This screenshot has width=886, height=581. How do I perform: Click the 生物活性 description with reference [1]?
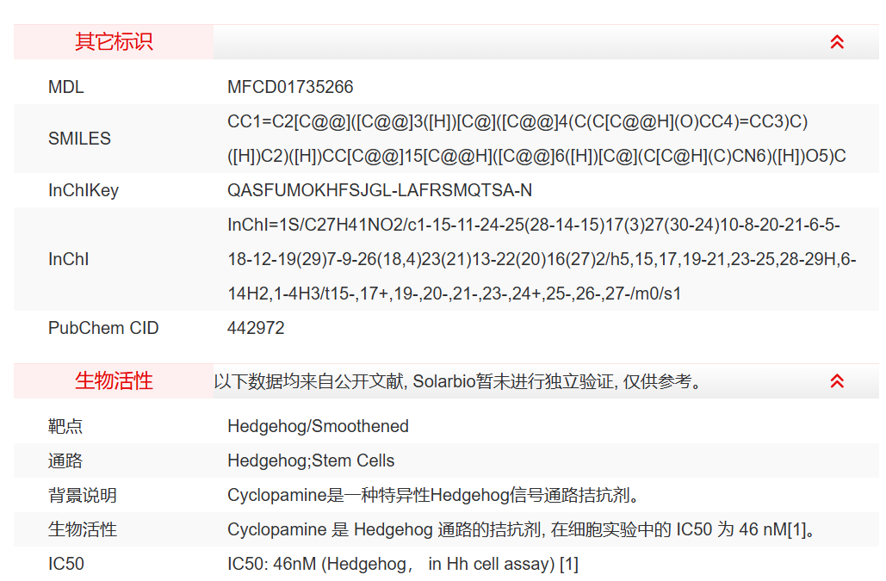[521, 529]
